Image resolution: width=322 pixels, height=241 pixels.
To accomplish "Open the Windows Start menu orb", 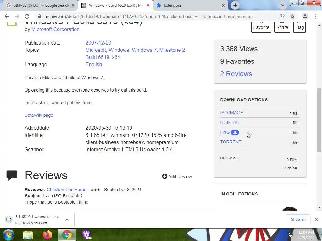I will tap(8, 235).
